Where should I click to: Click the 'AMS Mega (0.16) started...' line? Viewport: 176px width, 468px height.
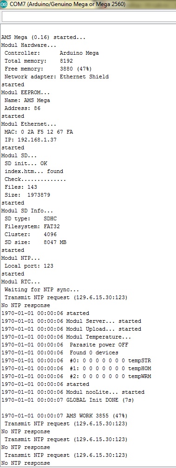44,38
